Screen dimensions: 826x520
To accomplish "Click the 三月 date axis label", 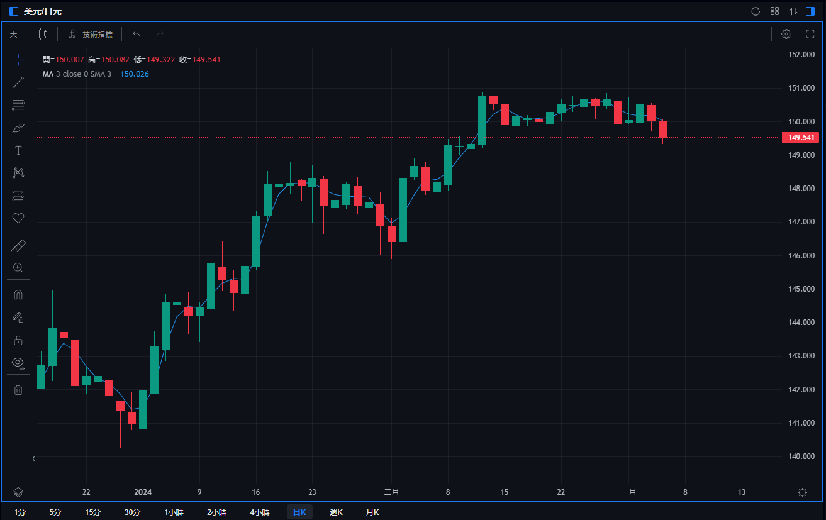I will (628, 492).
